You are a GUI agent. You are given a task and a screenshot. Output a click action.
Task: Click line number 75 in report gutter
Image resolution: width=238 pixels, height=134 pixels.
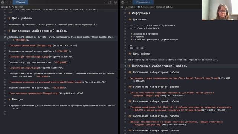click(5, 37)
